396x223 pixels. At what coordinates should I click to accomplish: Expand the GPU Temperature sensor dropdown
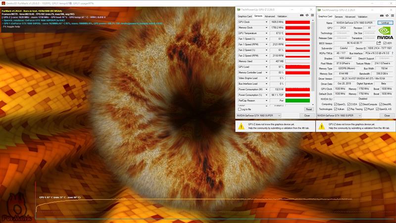(266, 33)
